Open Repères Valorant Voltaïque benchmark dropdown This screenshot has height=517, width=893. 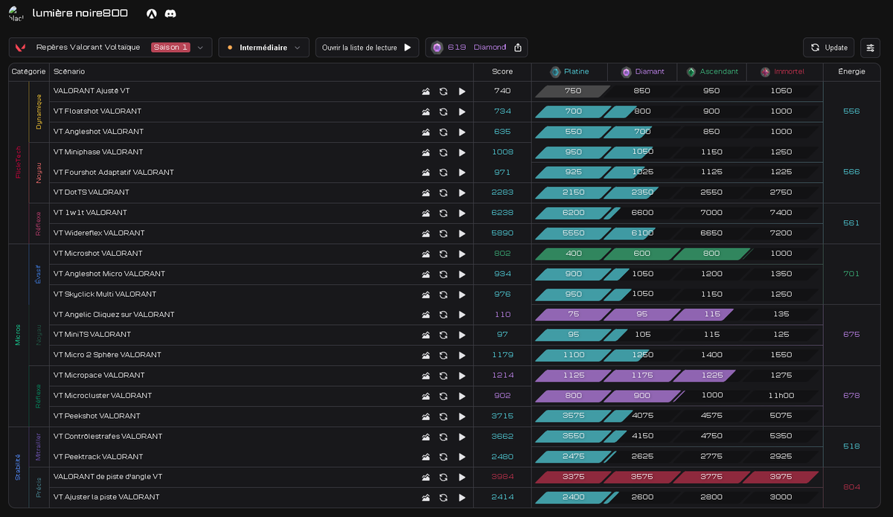coord(110,48)
